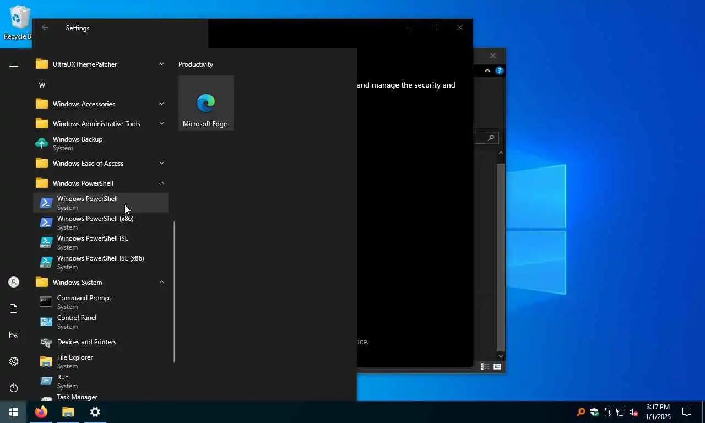Click scroll-down arrow in background window
Screen dimensions: 705x423
pos(501,356)
